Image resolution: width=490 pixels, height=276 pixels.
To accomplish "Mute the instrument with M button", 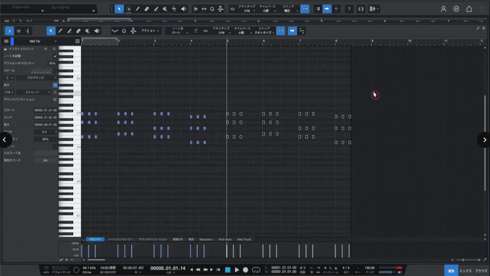I will coord(46,49).
